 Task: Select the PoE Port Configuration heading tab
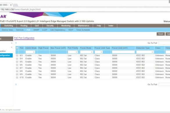click(24, 38)
